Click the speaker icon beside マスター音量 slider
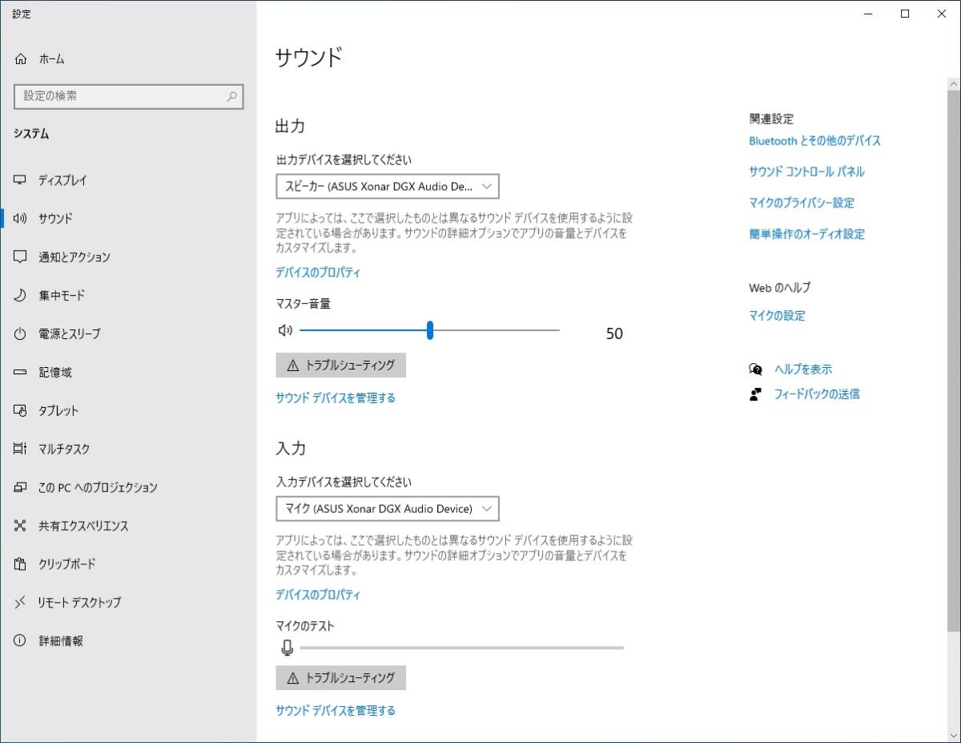The width and height of the screenshot is (961, 743). (285, 329)
